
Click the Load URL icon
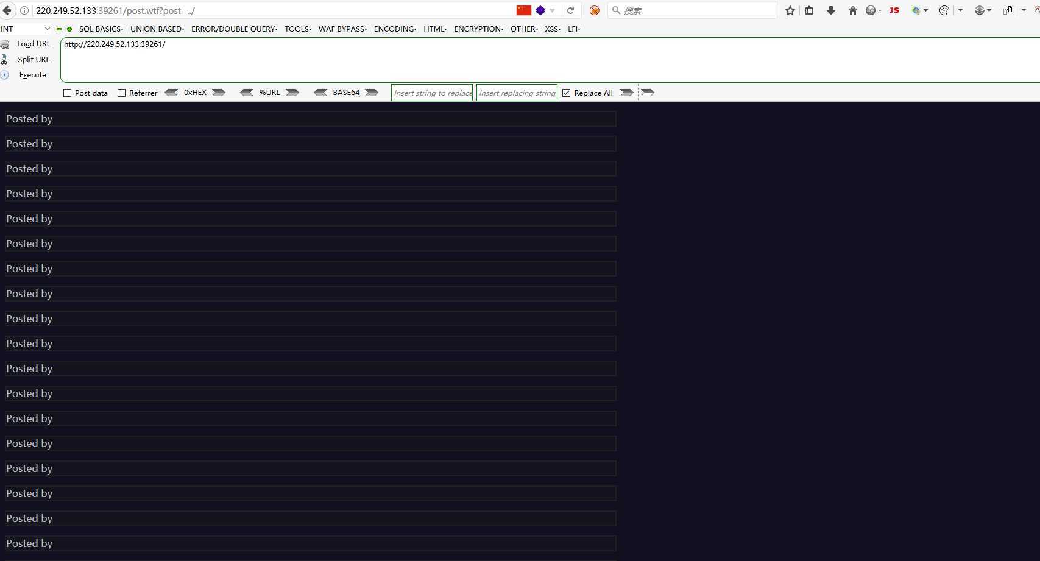[5, 44]
